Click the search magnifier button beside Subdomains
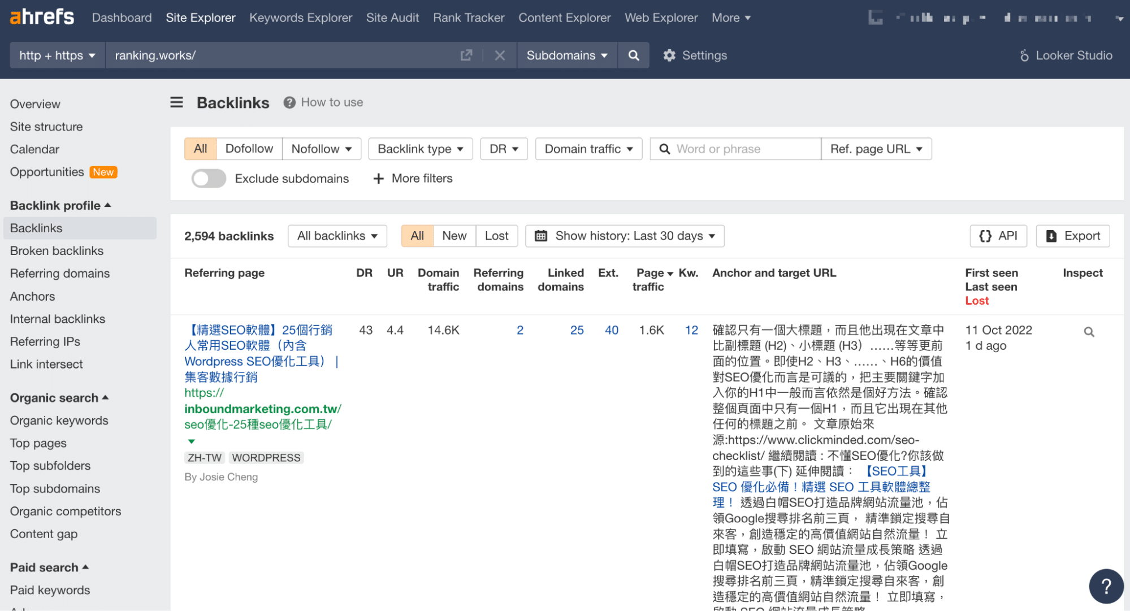This screenshot has width=1130, height=611. click(x=633, y=55)
